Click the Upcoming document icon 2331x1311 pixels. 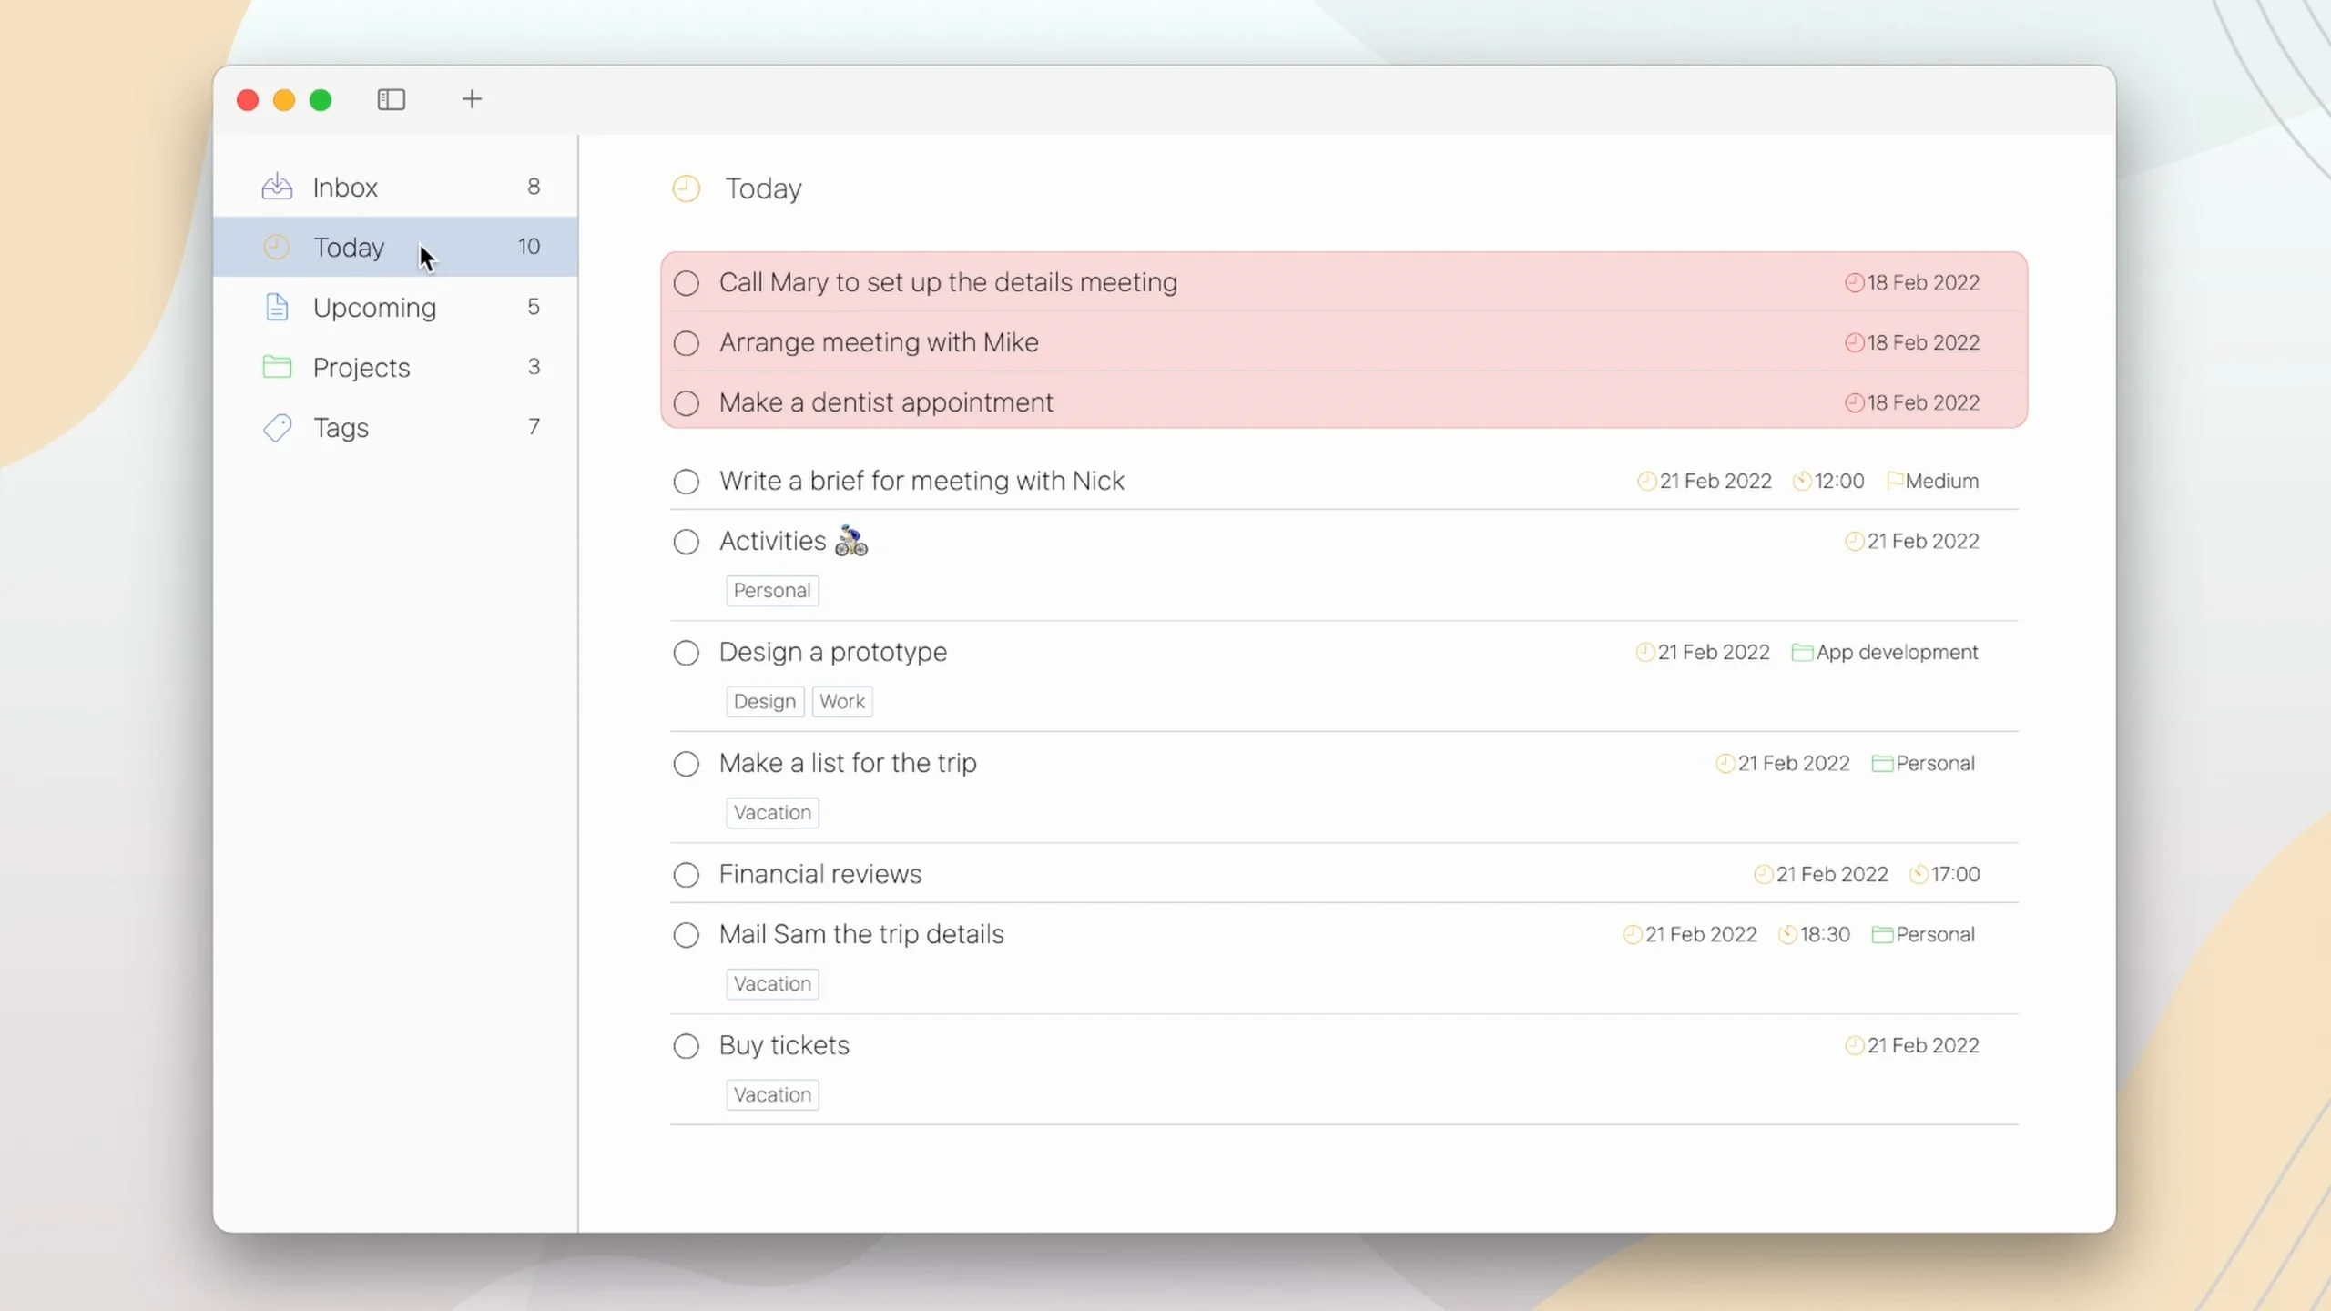277,308
